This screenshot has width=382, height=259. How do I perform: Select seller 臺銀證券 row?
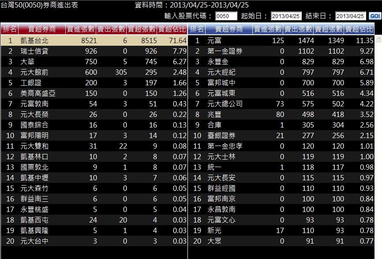coord(281,135)
